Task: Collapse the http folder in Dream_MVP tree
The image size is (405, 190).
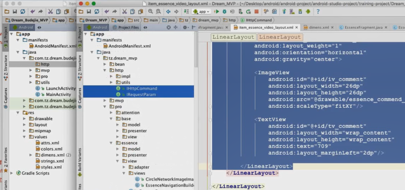Action: click(x=105, y=70)
